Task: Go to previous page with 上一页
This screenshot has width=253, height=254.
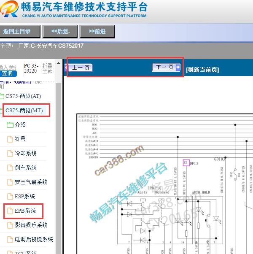Action: coord(80,68)
